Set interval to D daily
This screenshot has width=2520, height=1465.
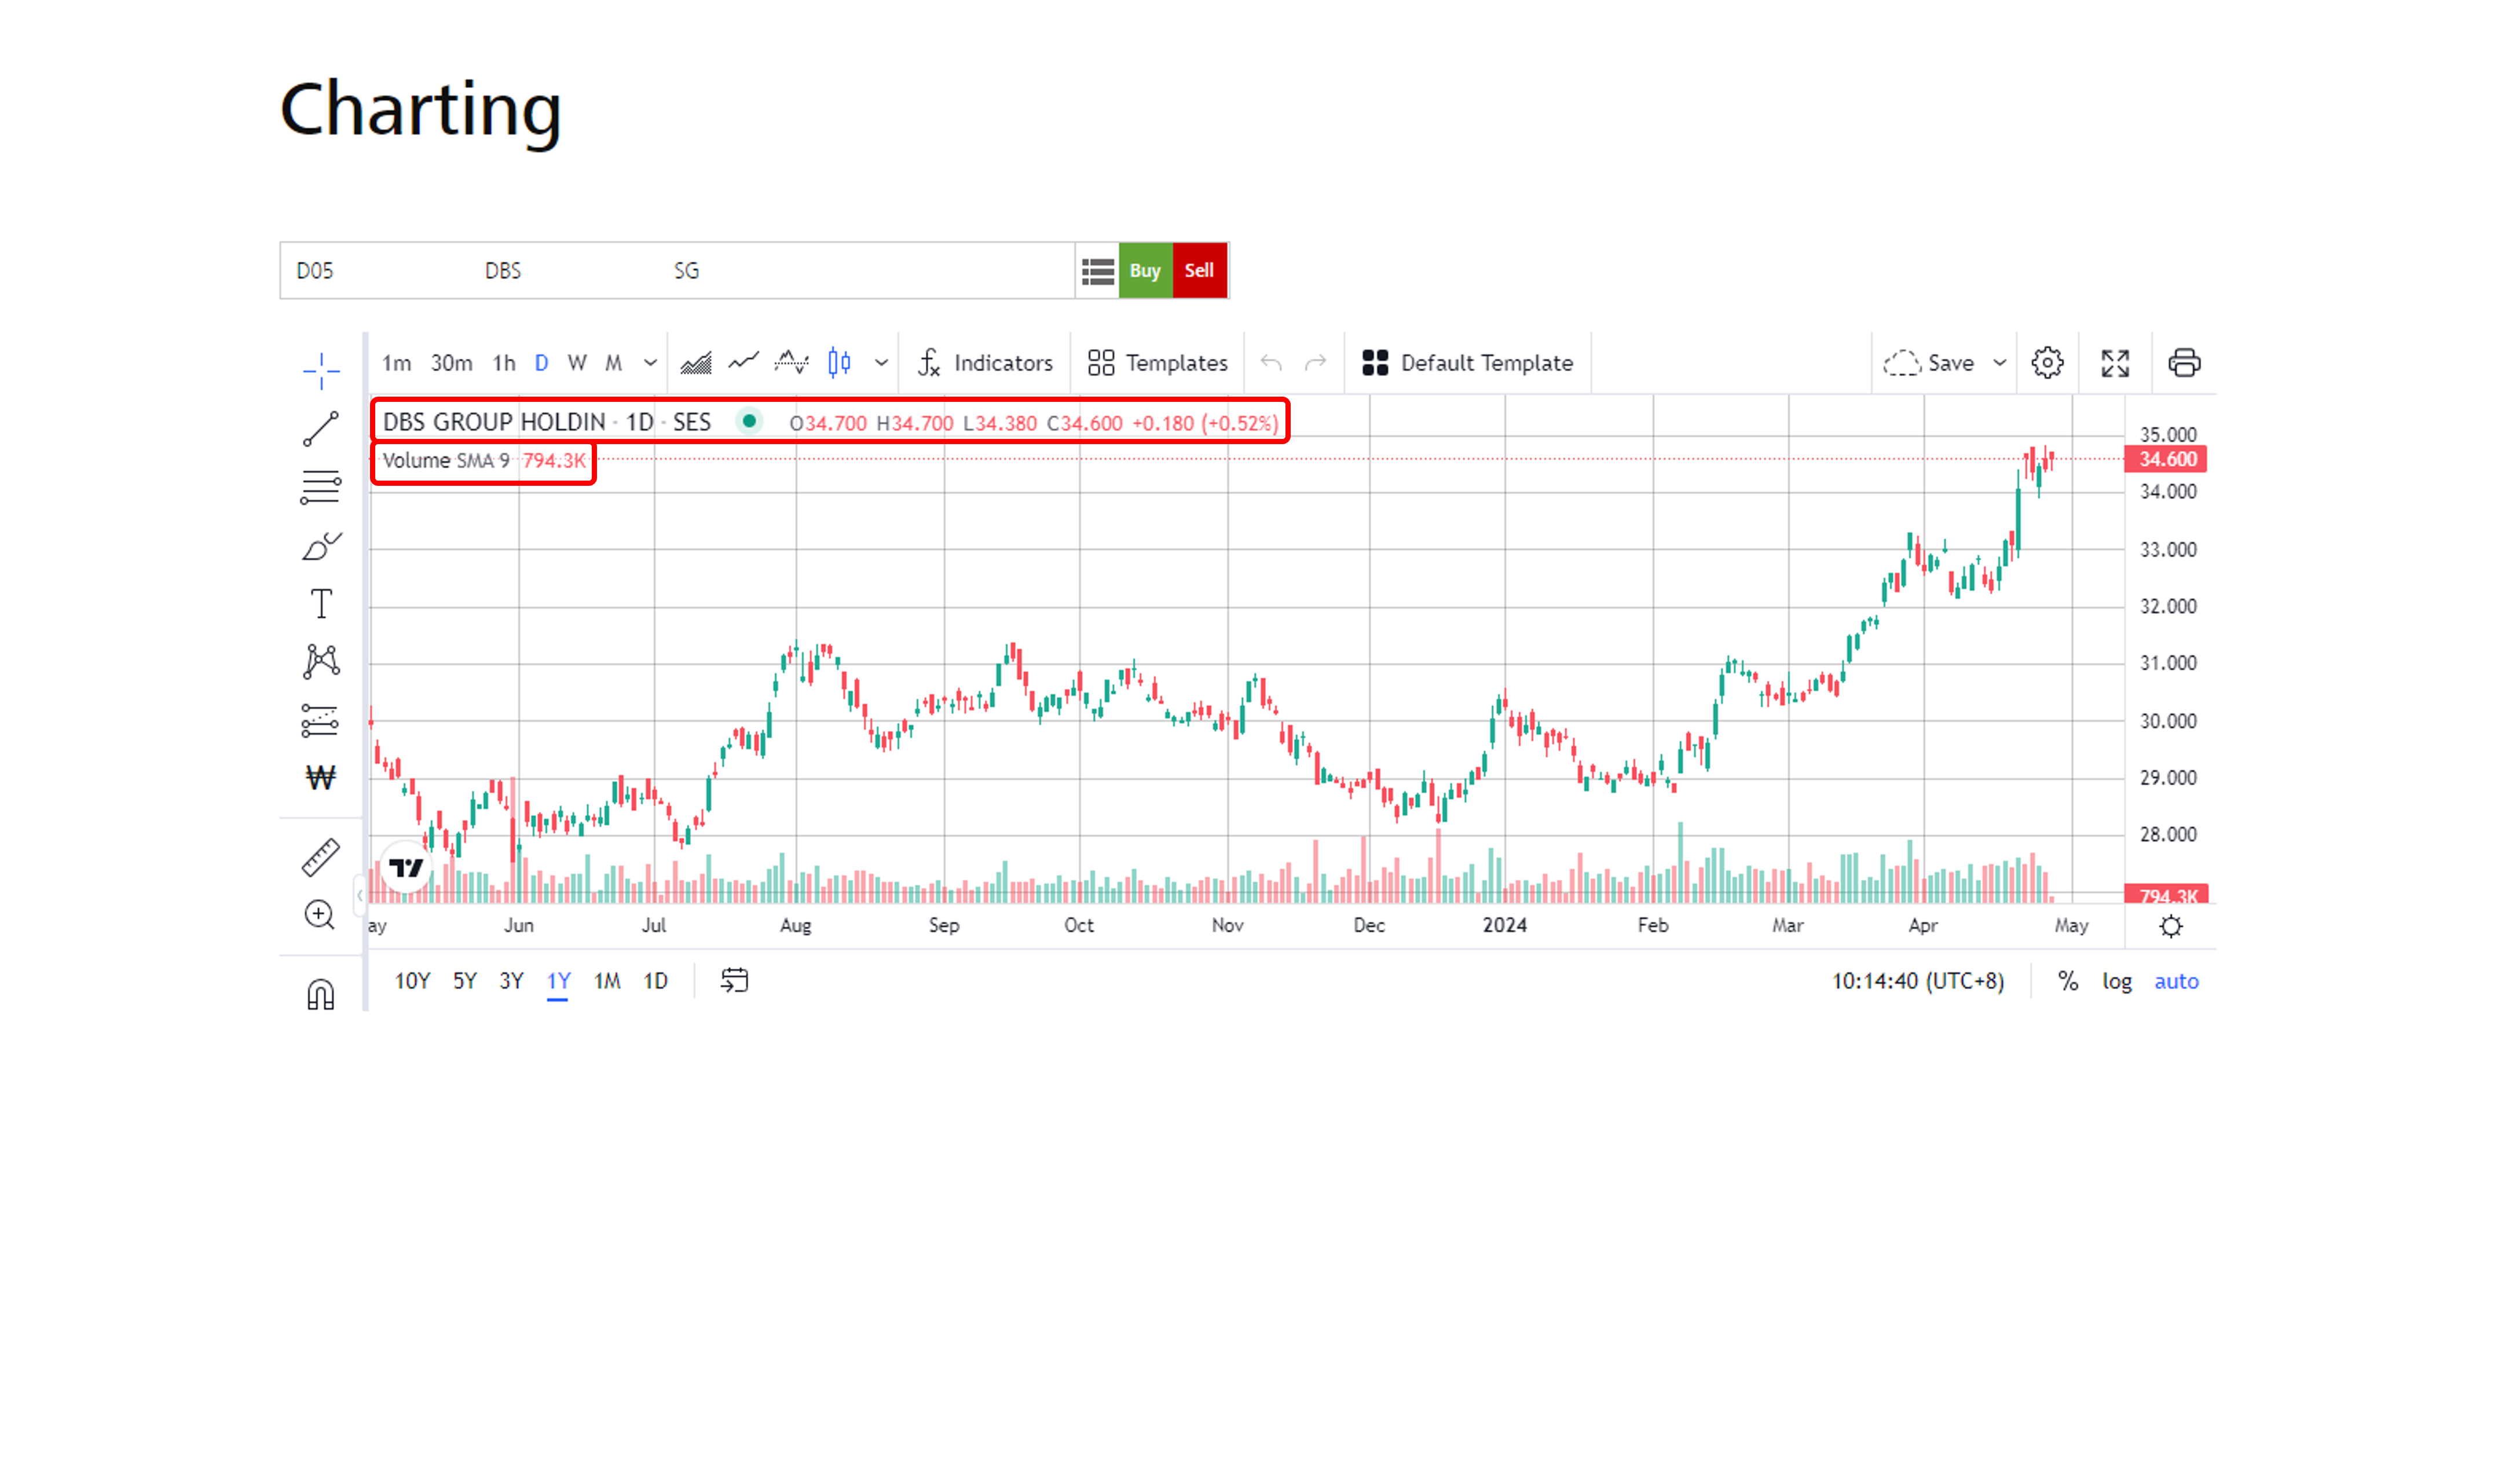coord(541,363)
